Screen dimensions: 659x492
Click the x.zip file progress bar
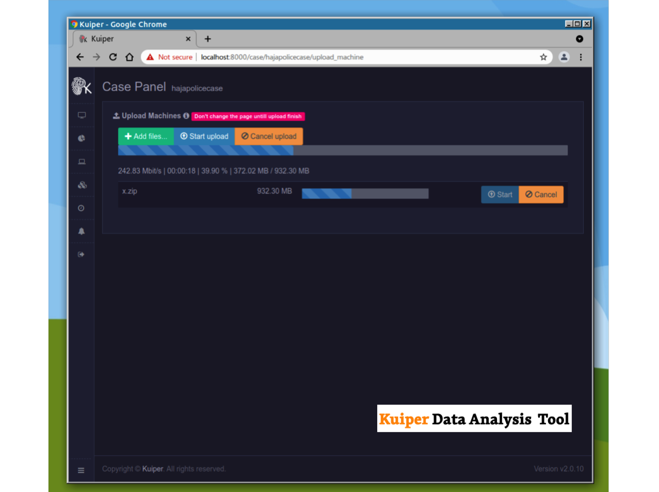(365, 194)
